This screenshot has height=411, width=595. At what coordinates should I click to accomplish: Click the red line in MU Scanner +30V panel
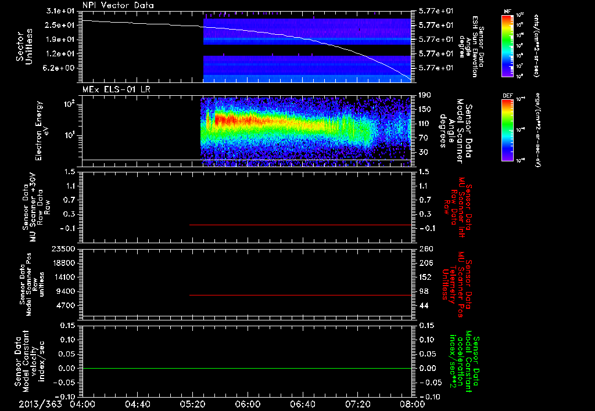tap(300, 225)
